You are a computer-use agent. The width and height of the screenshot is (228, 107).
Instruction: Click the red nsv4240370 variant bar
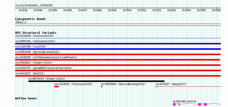(x=118, y=70)
